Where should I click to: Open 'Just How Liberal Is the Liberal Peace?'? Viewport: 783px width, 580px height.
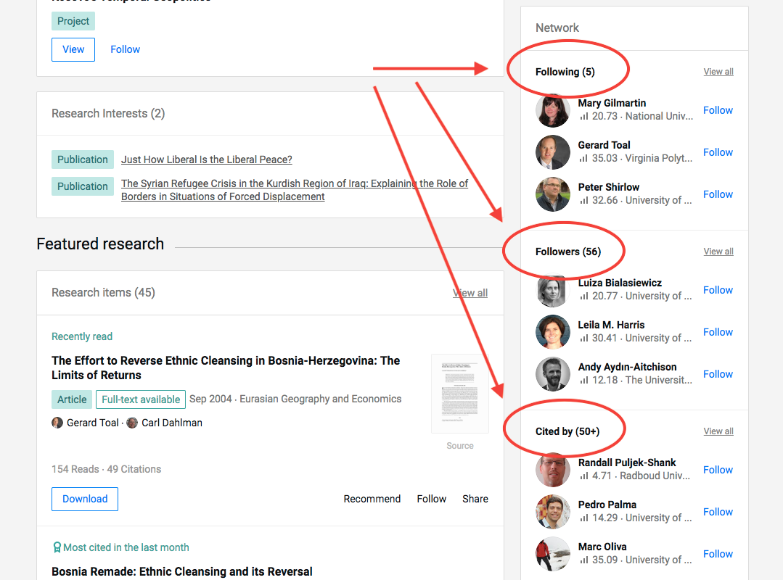206,159
